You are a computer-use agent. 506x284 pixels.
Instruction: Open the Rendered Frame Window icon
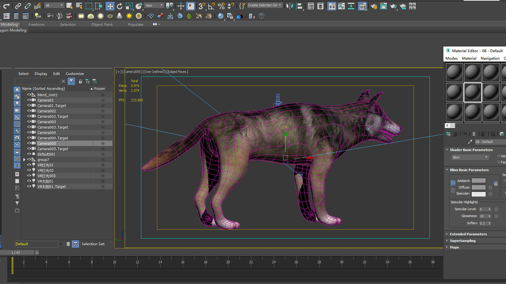point(383,6)
